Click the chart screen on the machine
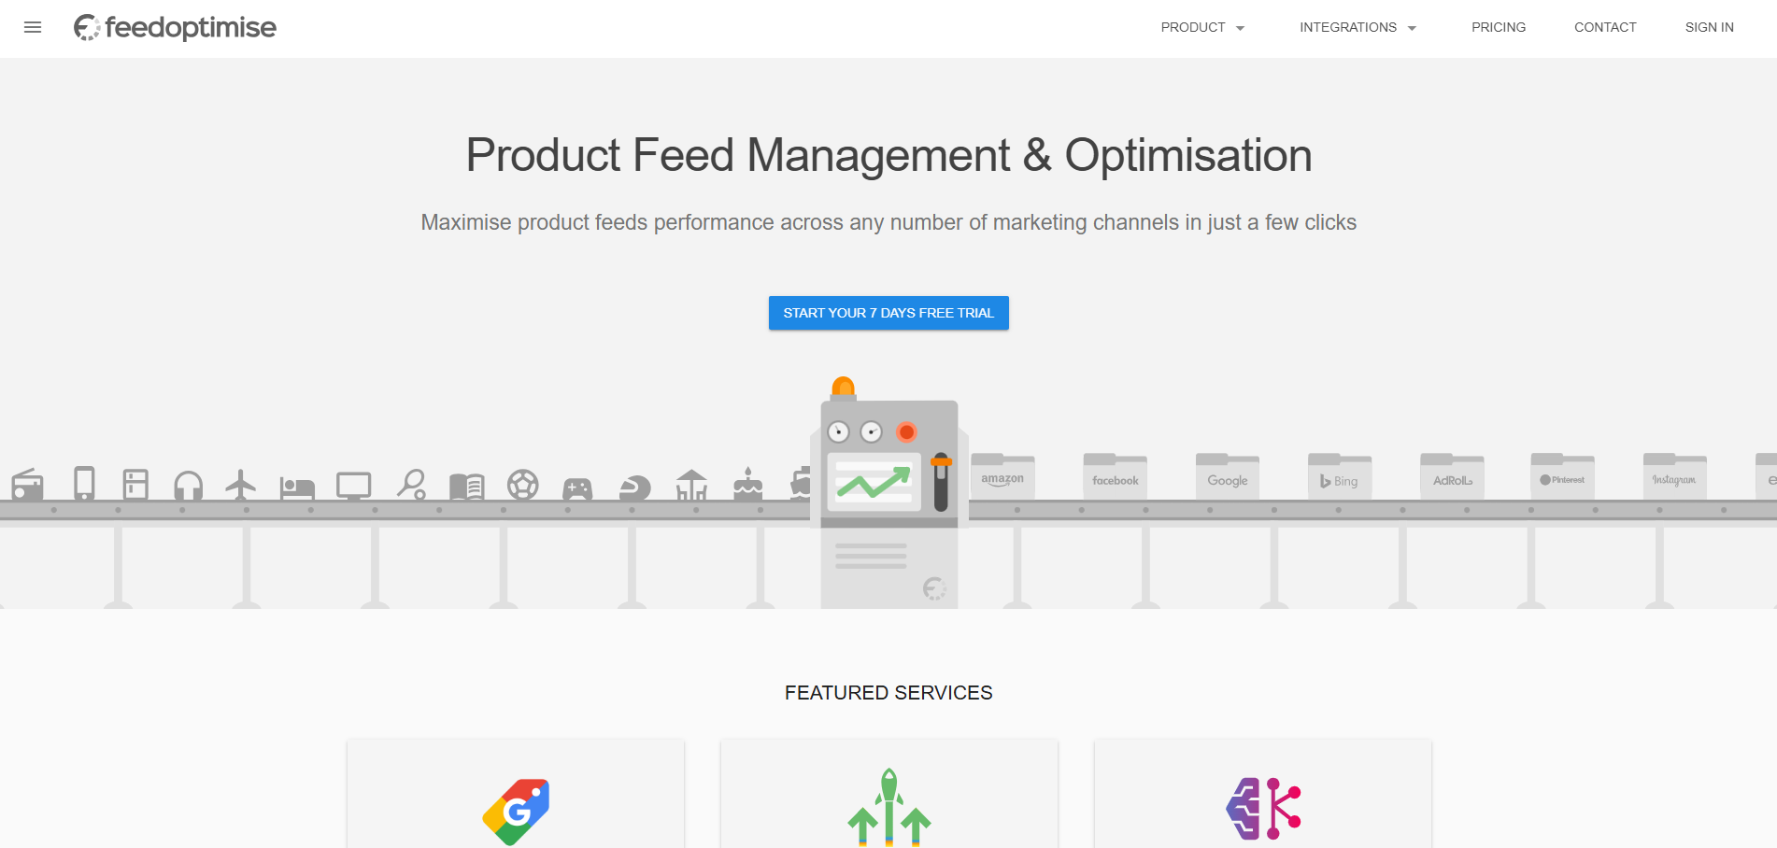The height and width of the screenshot is (848, 1777). [x=874, y=482]
